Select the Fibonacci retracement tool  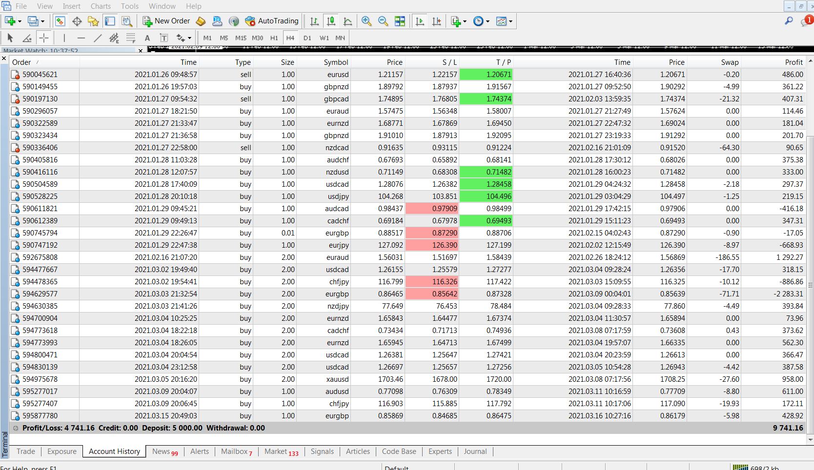(x=131, y=38)
